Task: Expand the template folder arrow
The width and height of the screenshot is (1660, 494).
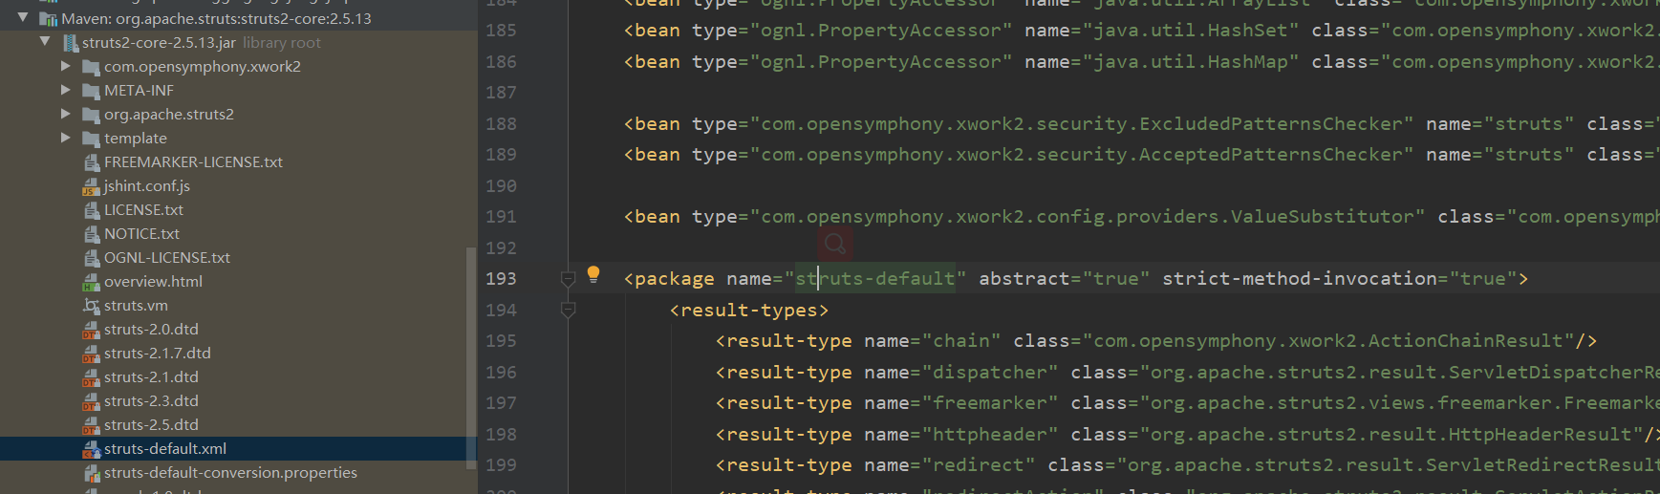Action: (65, 138)
